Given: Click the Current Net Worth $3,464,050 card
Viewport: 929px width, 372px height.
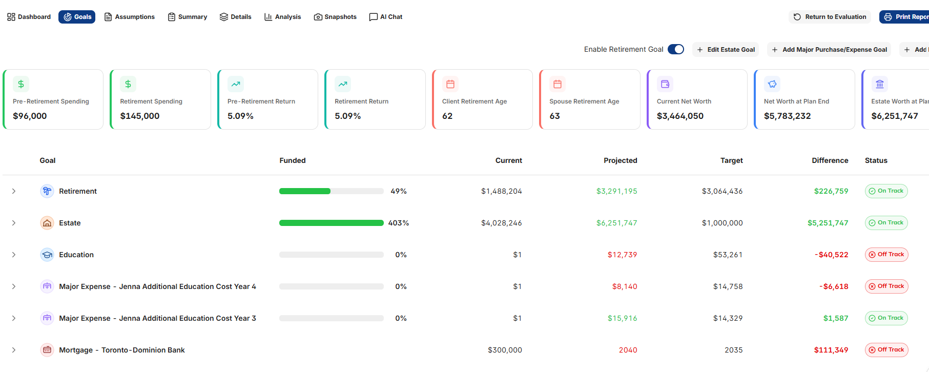Looking at the screenshot, I should [x=697, y=99].
